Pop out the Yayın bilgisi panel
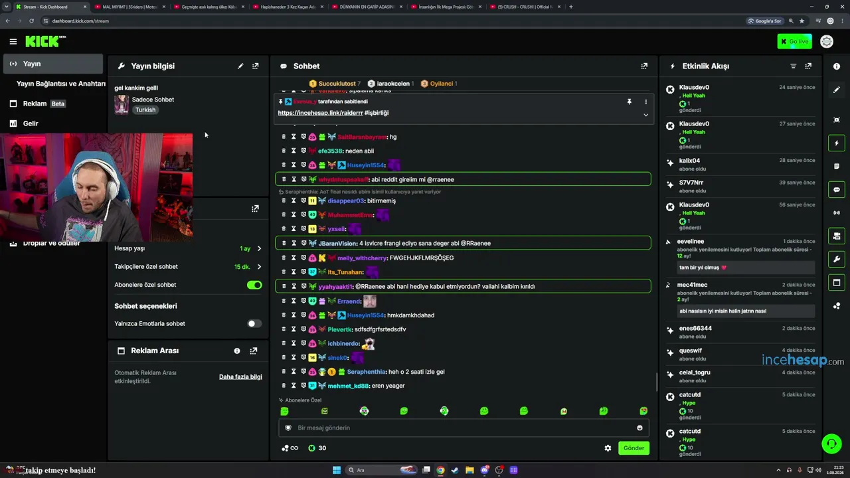Screen dimensions: 850x478 click(256, 66)
